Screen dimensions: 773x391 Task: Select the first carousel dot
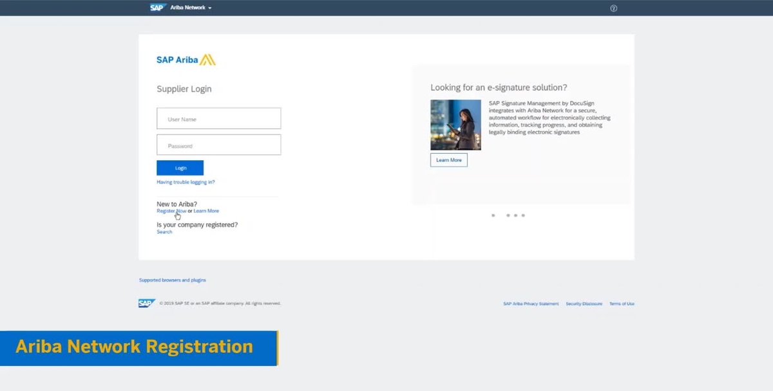pyautogui.click(x=493, y=215)
